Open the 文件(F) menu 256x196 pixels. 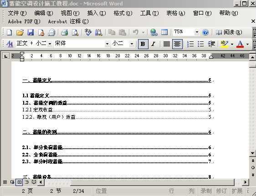click(17, 13)
